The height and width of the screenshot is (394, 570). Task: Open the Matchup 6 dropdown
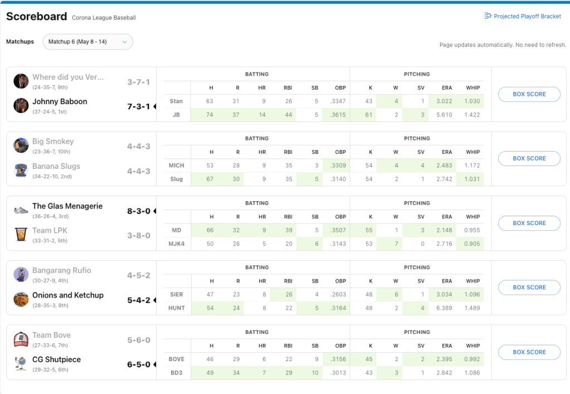(87, 42)
